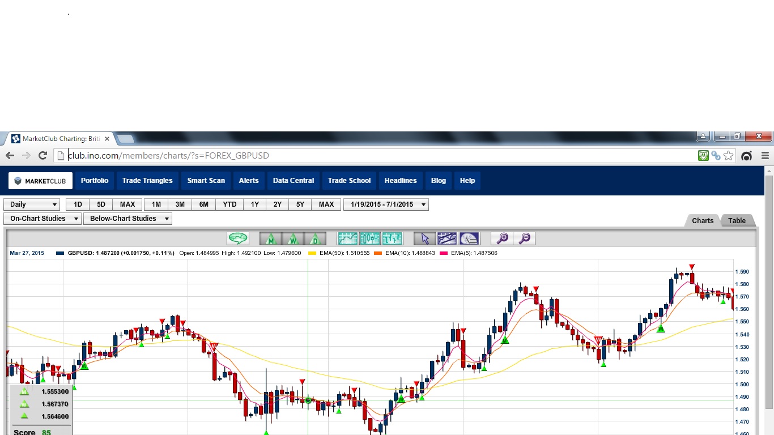This screenshot has width=774, height=435.
Task: Open the Trade Triangles menu
Action: tap(147, 181)
